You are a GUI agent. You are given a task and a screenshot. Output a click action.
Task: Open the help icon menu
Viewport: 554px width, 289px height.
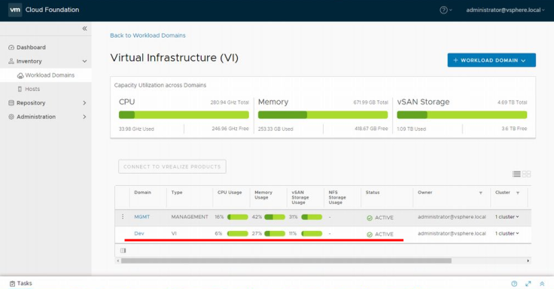446,11
